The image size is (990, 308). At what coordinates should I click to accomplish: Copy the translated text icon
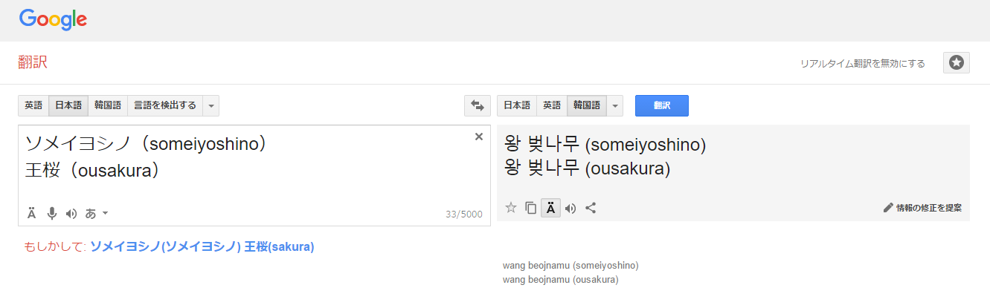pyautogui.click(x=530, y=208)
